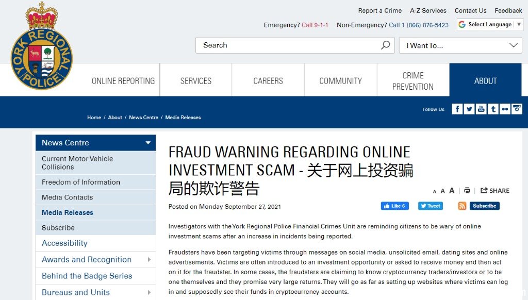Click the fraud warning article headline
Screen dimensions: 528x300
(x=291, y=171)
